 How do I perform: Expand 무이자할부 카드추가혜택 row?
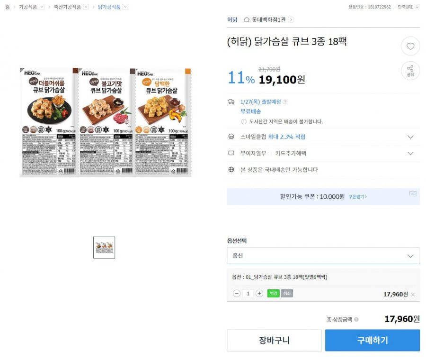pos(323,153)
